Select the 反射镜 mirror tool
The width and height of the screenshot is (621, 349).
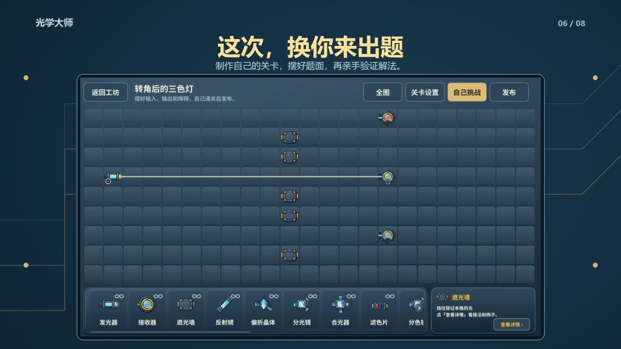click(x=225, y=311)
